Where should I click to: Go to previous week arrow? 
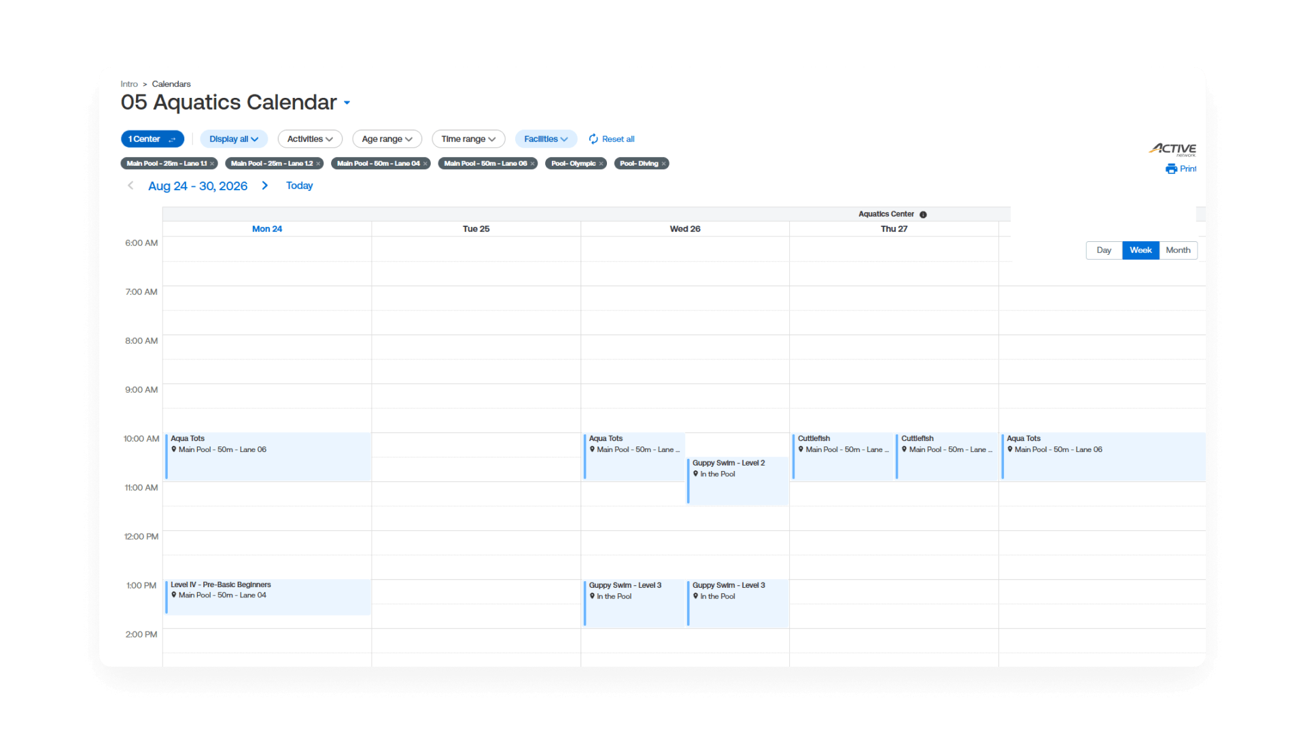point(130,186)
